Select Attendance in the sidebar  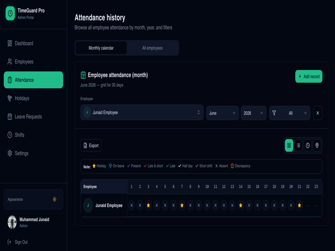[x=33, y=80]
